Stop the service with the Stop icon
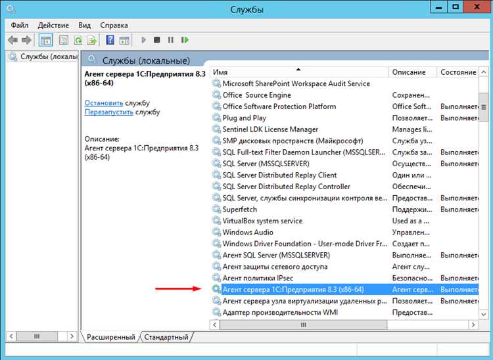The height and width of the screenshot is (360, 493). coord(157,40)
